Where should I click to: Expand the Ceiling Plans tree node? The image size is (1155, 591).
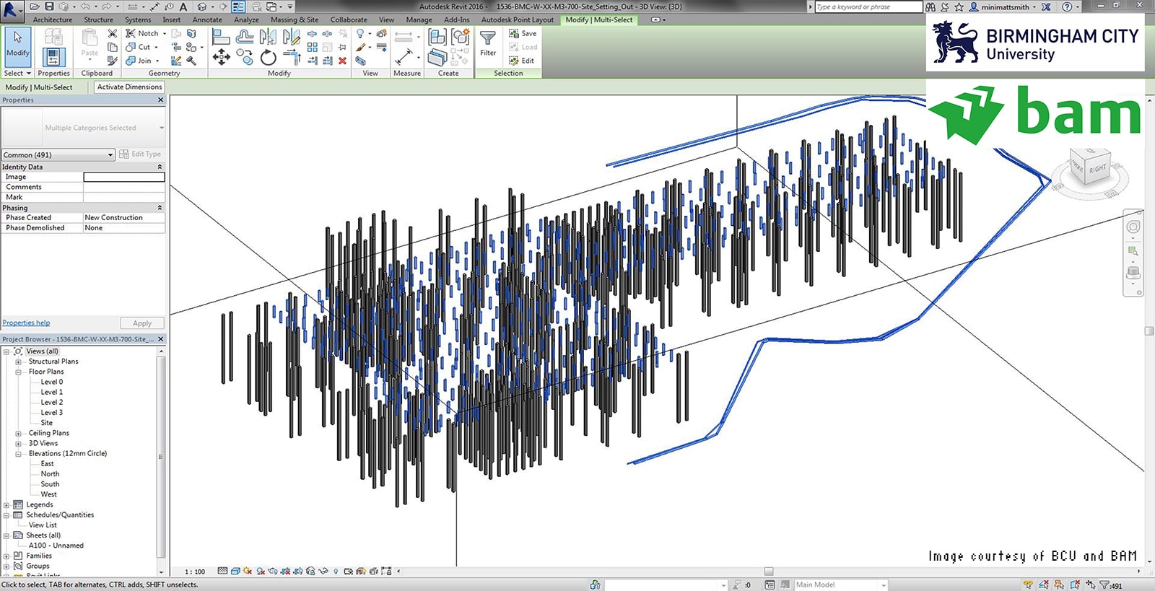pyautogui.click(x=18, y=433)
